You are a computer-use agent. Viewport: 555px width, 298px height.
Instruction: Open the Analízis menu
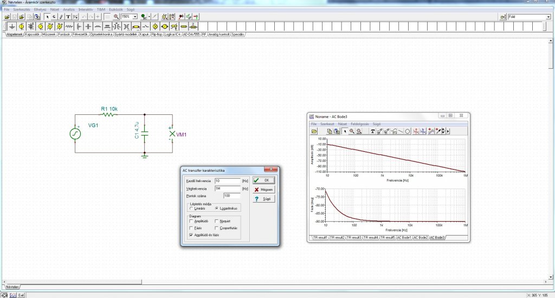point(69,10)
